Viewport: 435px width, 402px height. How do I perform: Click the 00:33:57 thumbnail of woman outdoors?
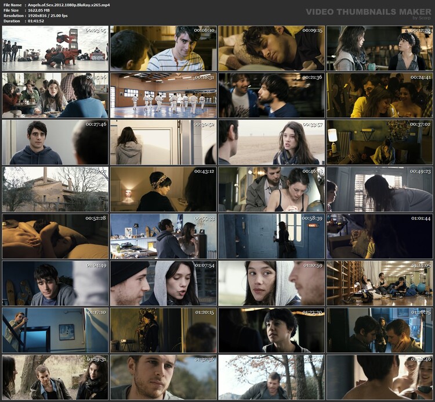click(271, 142)
